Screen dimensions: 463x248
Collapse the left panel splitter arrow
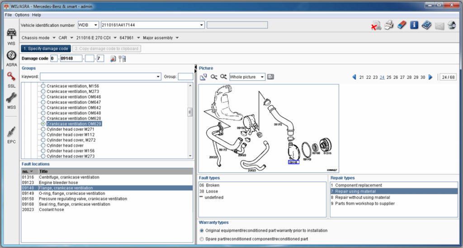pyautogui.click(x=195, y=68)
